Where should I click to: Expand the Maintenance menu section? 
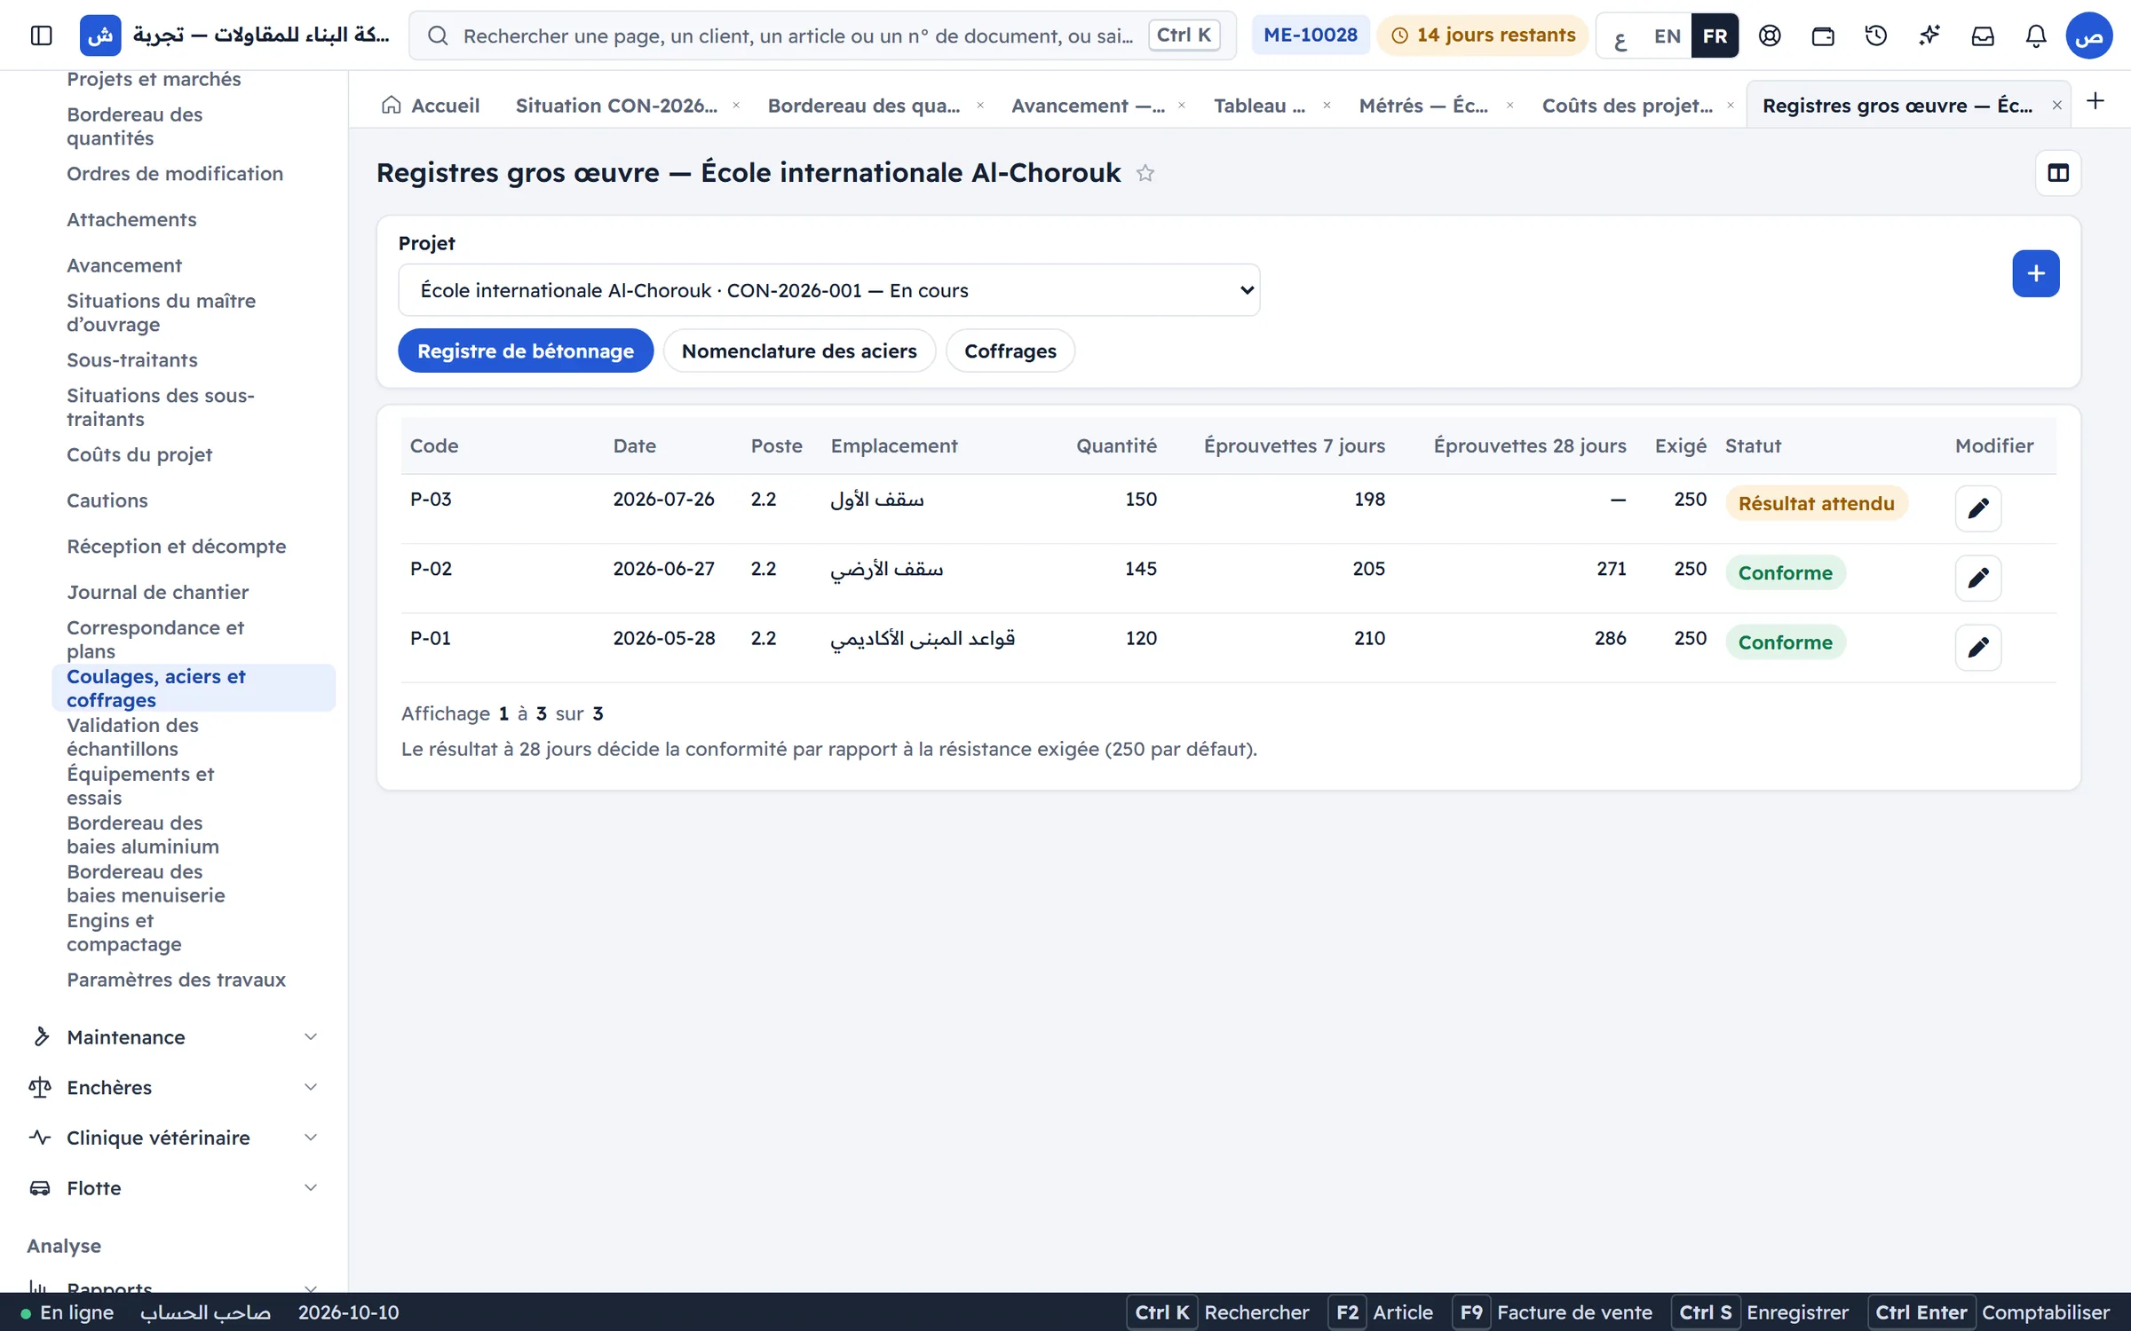coord(173,1037)
